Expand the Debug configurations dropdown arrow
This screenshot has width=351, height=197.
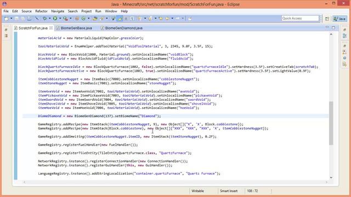click(49, 19)
